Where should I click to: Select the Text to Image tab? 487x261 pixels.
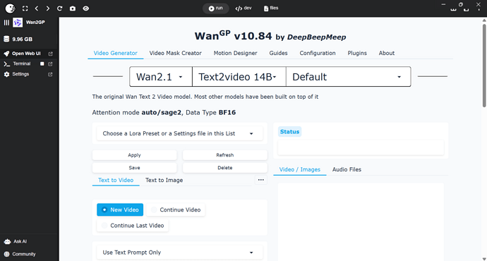(x=164, y=180)
